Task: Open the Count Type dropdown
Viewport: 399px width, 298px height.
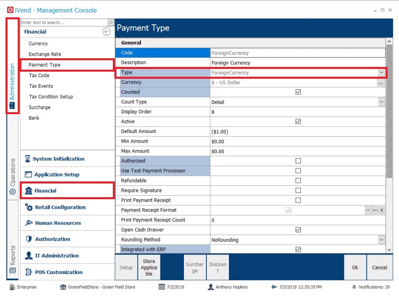Action: pos(382,102)
